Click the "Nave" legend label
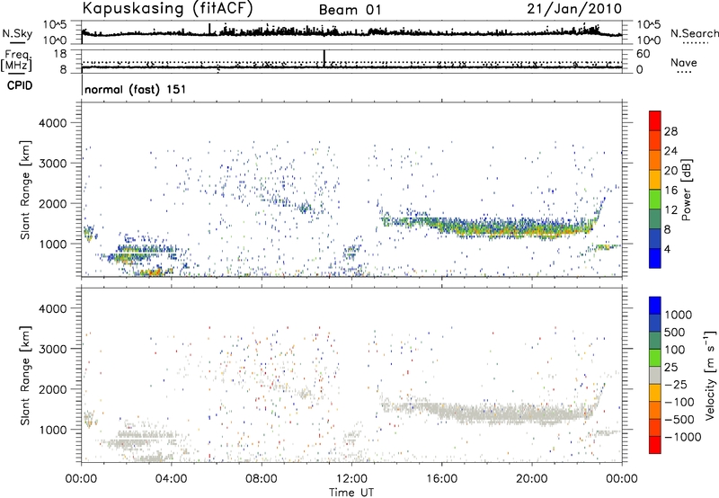Screen dimensions: 719x498 tap(684, 63)
